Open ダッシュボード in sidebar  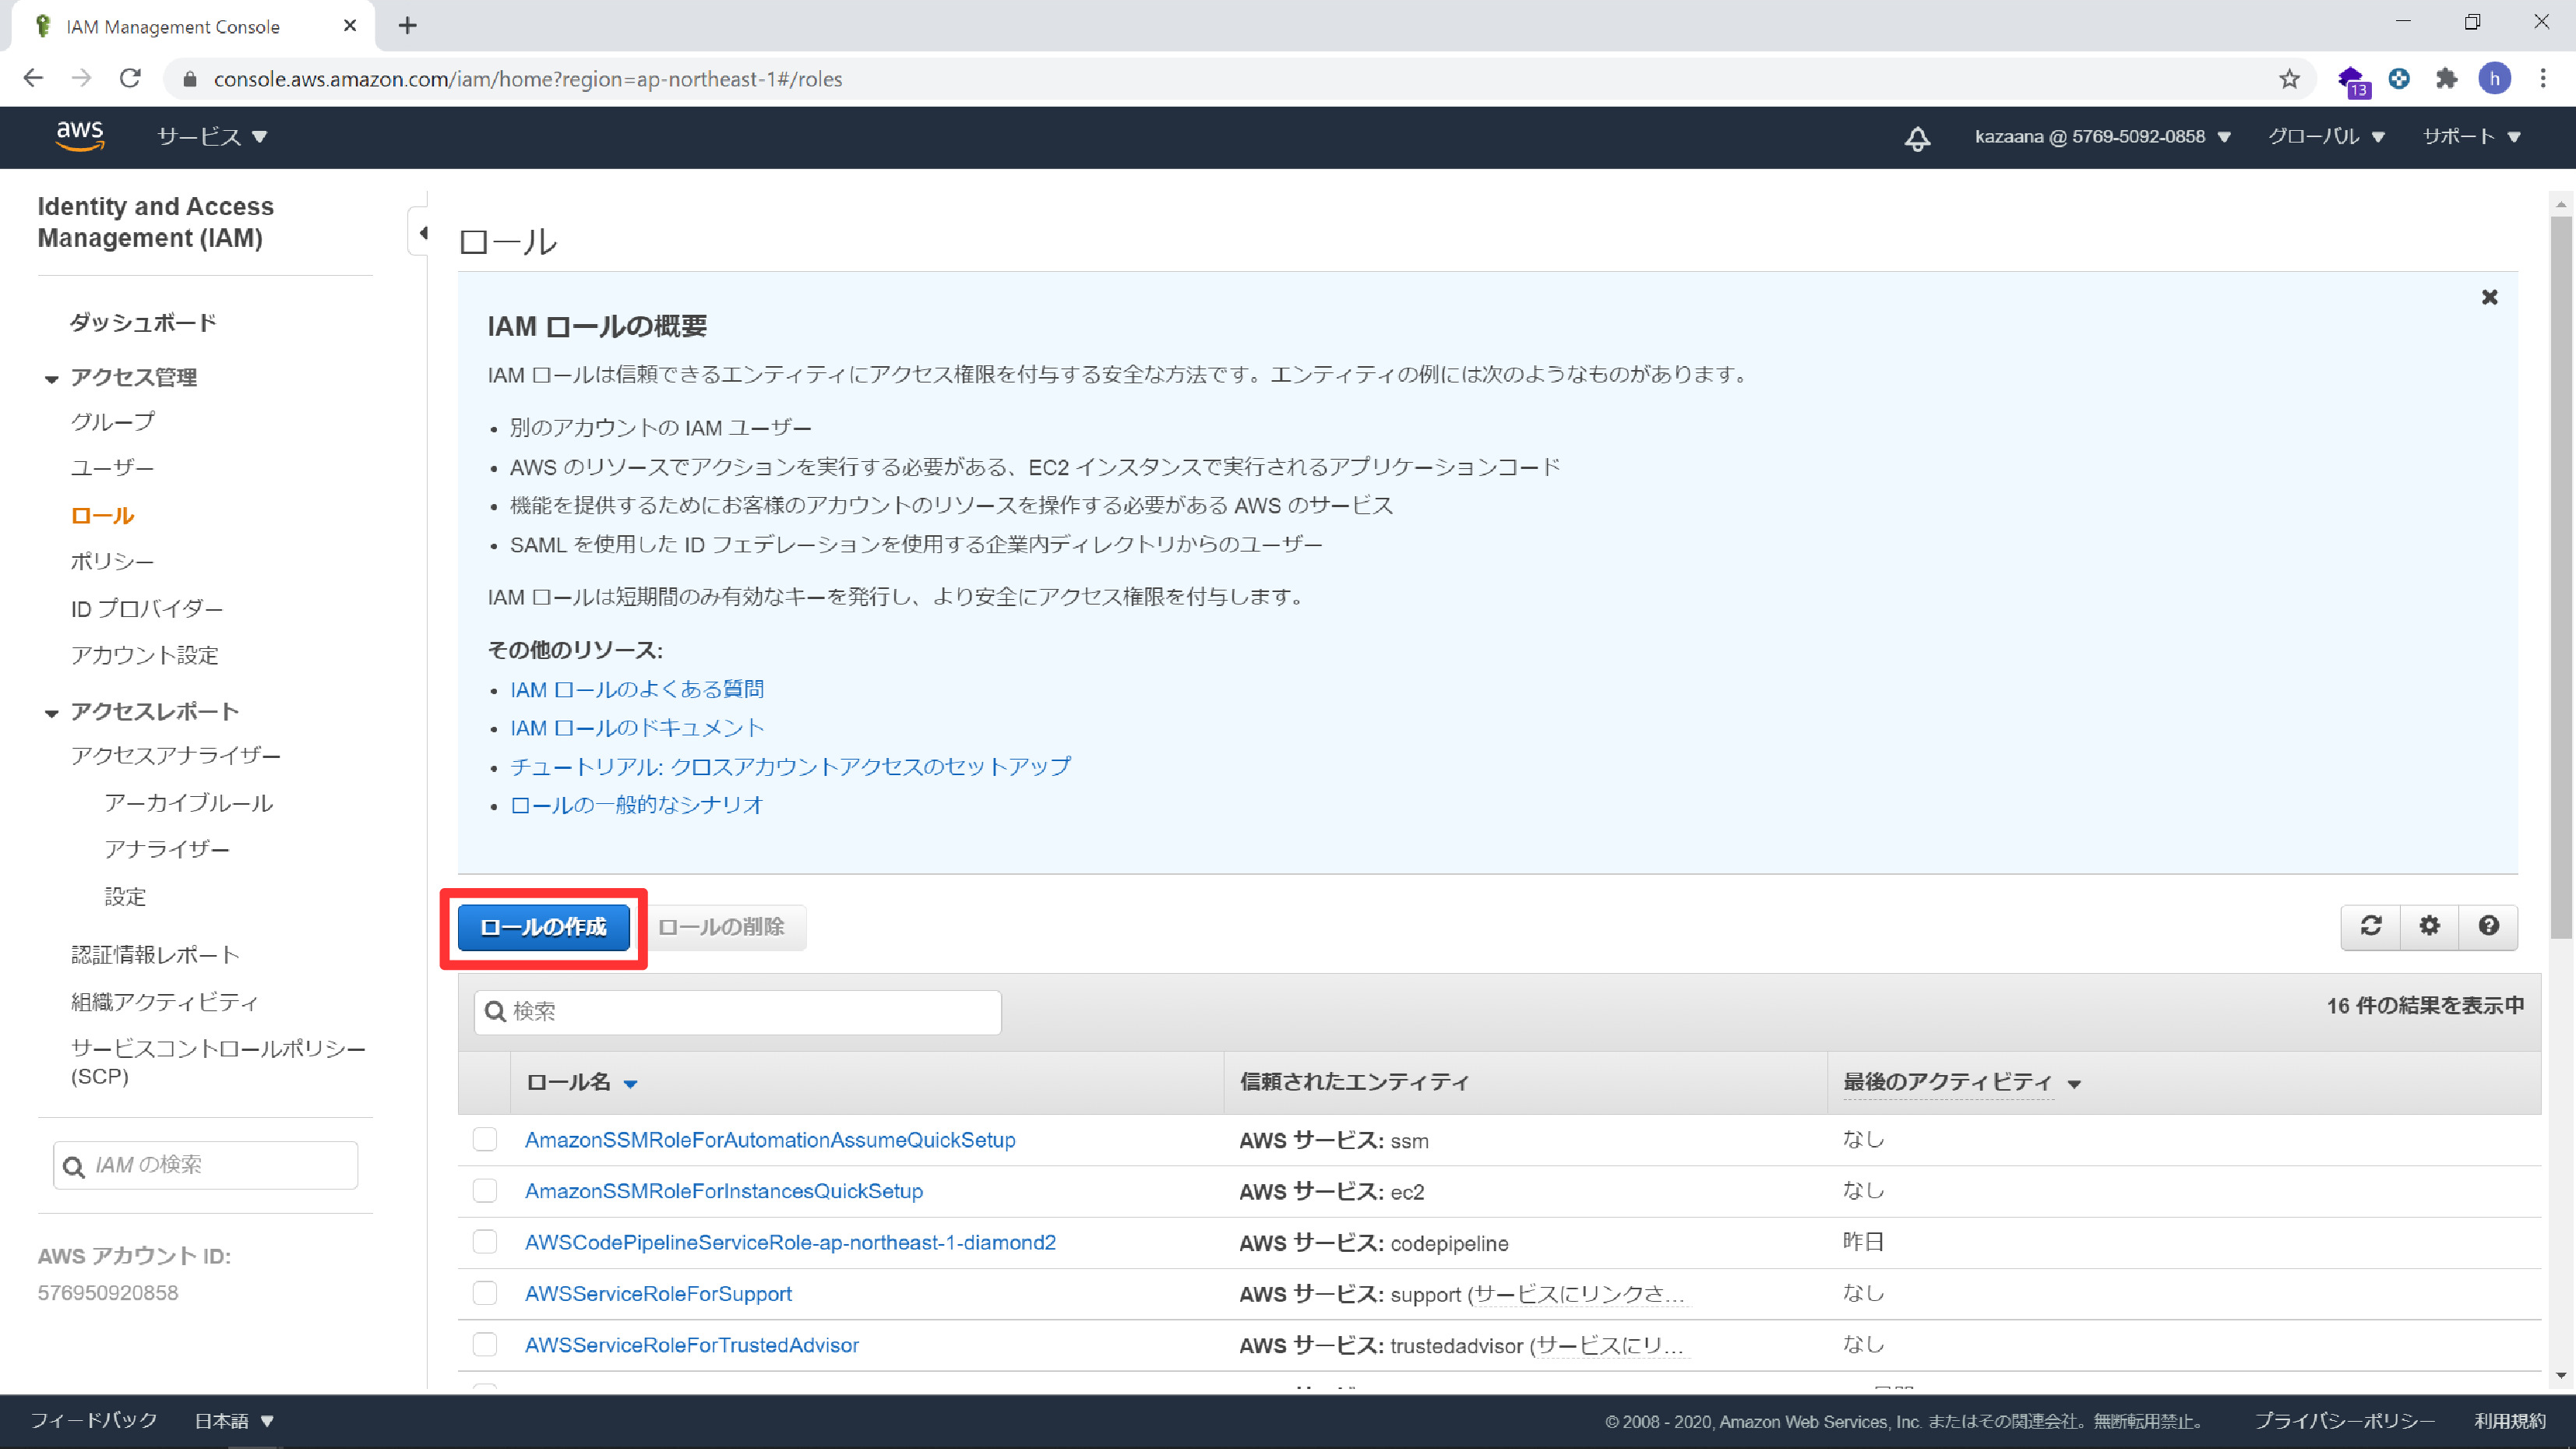(143, 322)
